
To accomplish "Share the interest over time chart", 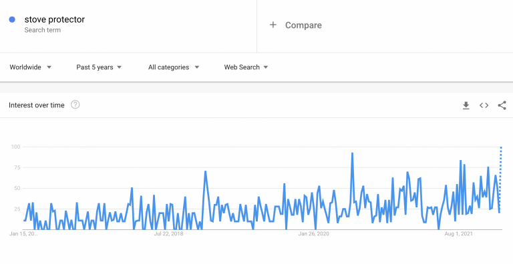I will [502, 105].
